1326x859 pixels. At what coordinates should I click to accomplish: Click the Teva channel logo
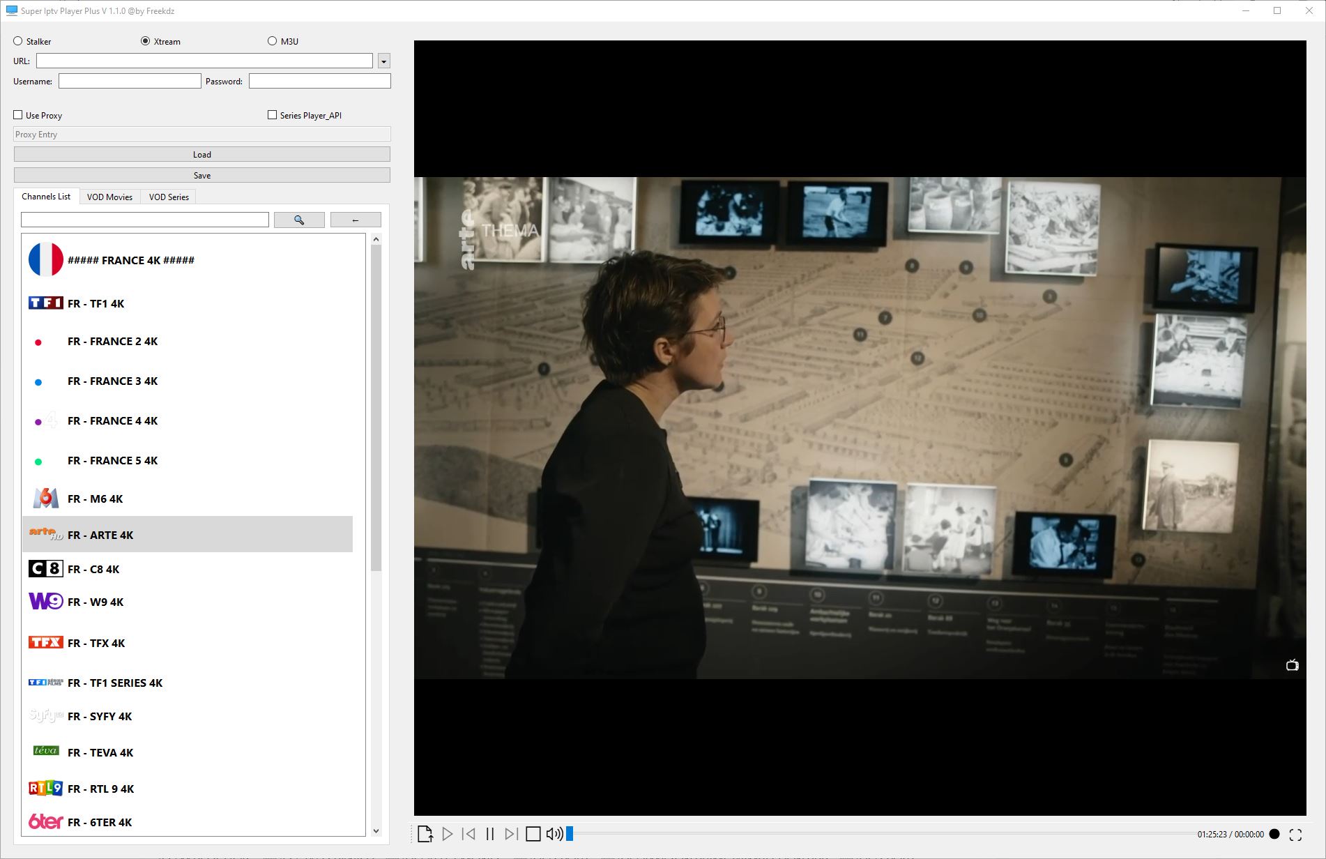(46, 750)
